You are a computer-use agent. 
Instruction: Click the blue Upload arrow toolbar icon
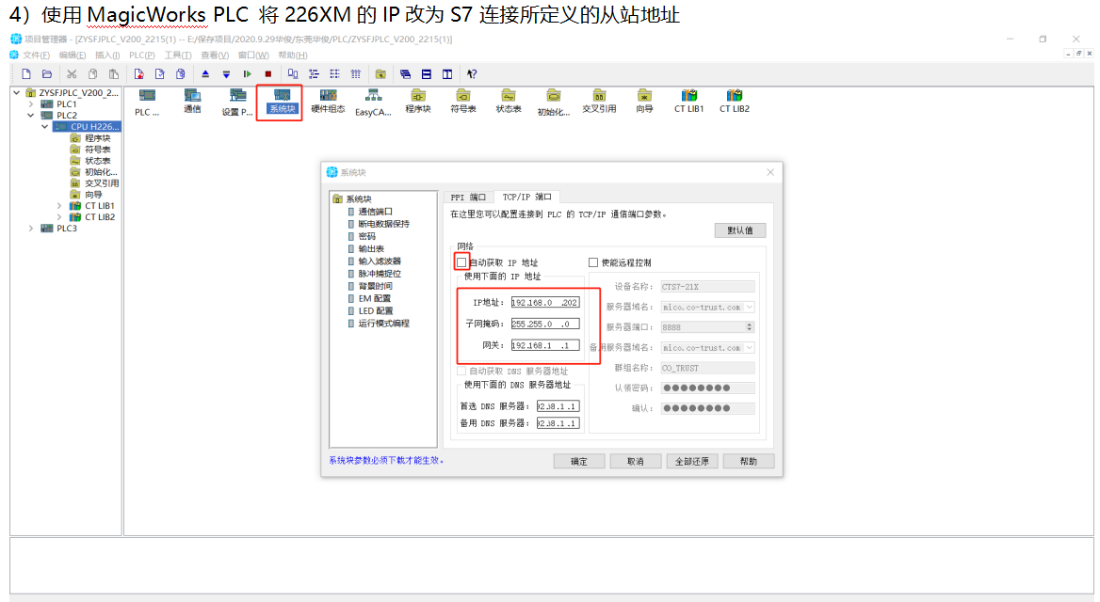point(205,73)
